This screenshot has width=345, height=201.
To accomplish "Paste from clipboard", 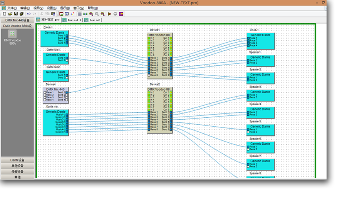I will [x=53, y=14].
